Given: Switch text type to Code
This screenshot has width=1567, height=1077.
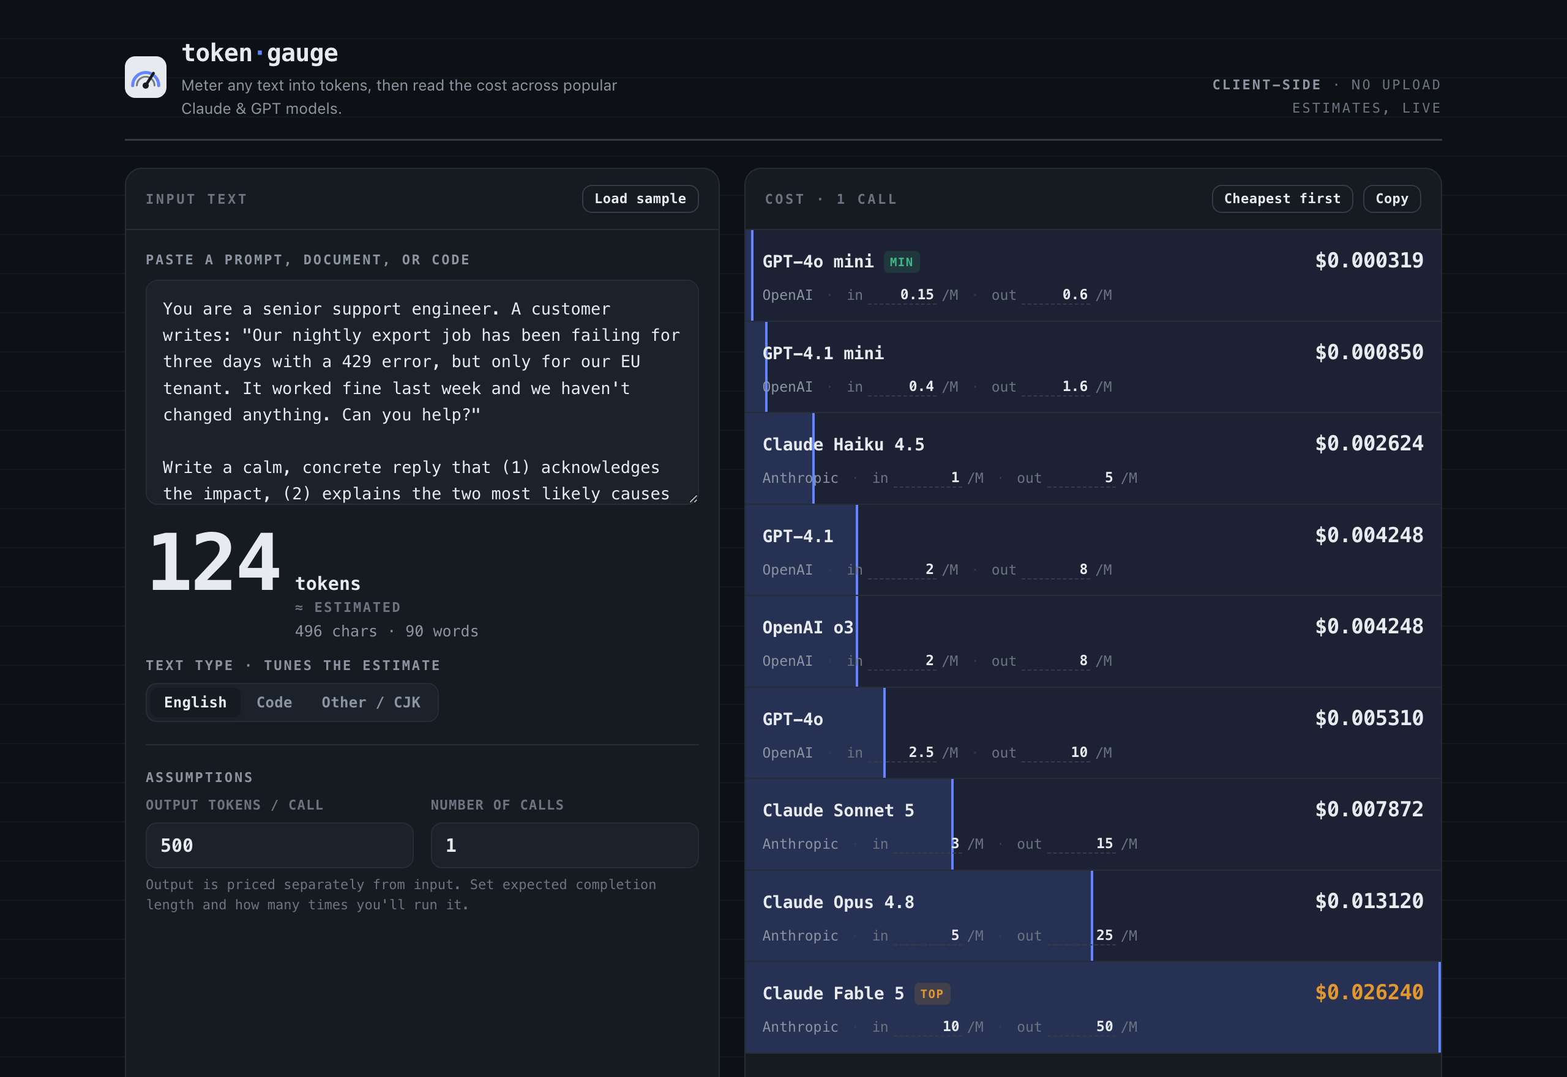Looking at the screenshot, I should (x=274, y=702).
